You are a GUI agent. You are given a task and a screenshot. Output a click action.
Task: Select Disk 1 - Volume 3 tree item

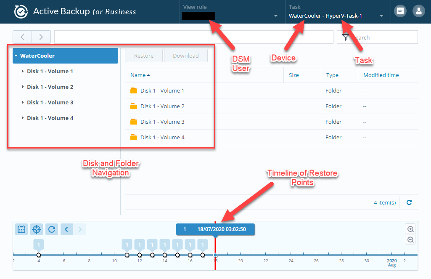point(50,102)
